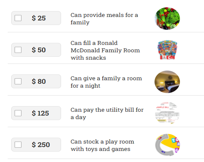Choose the $ 50 amount button
204x162 pixels.
point(36,50)
